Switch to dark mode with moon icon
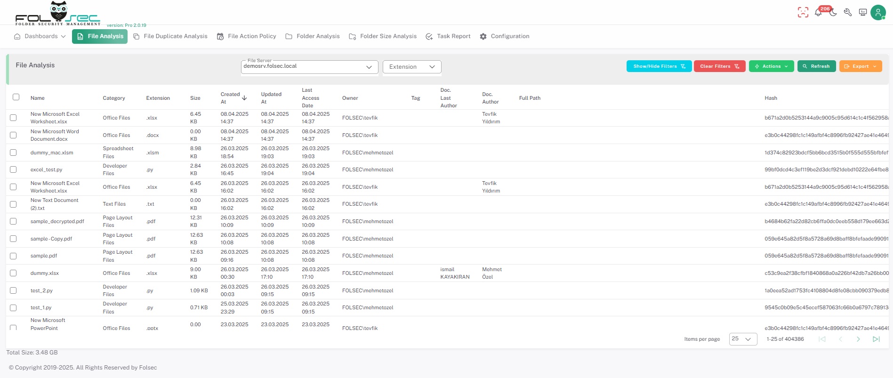The image size is (893, 378). coord(833,13)
